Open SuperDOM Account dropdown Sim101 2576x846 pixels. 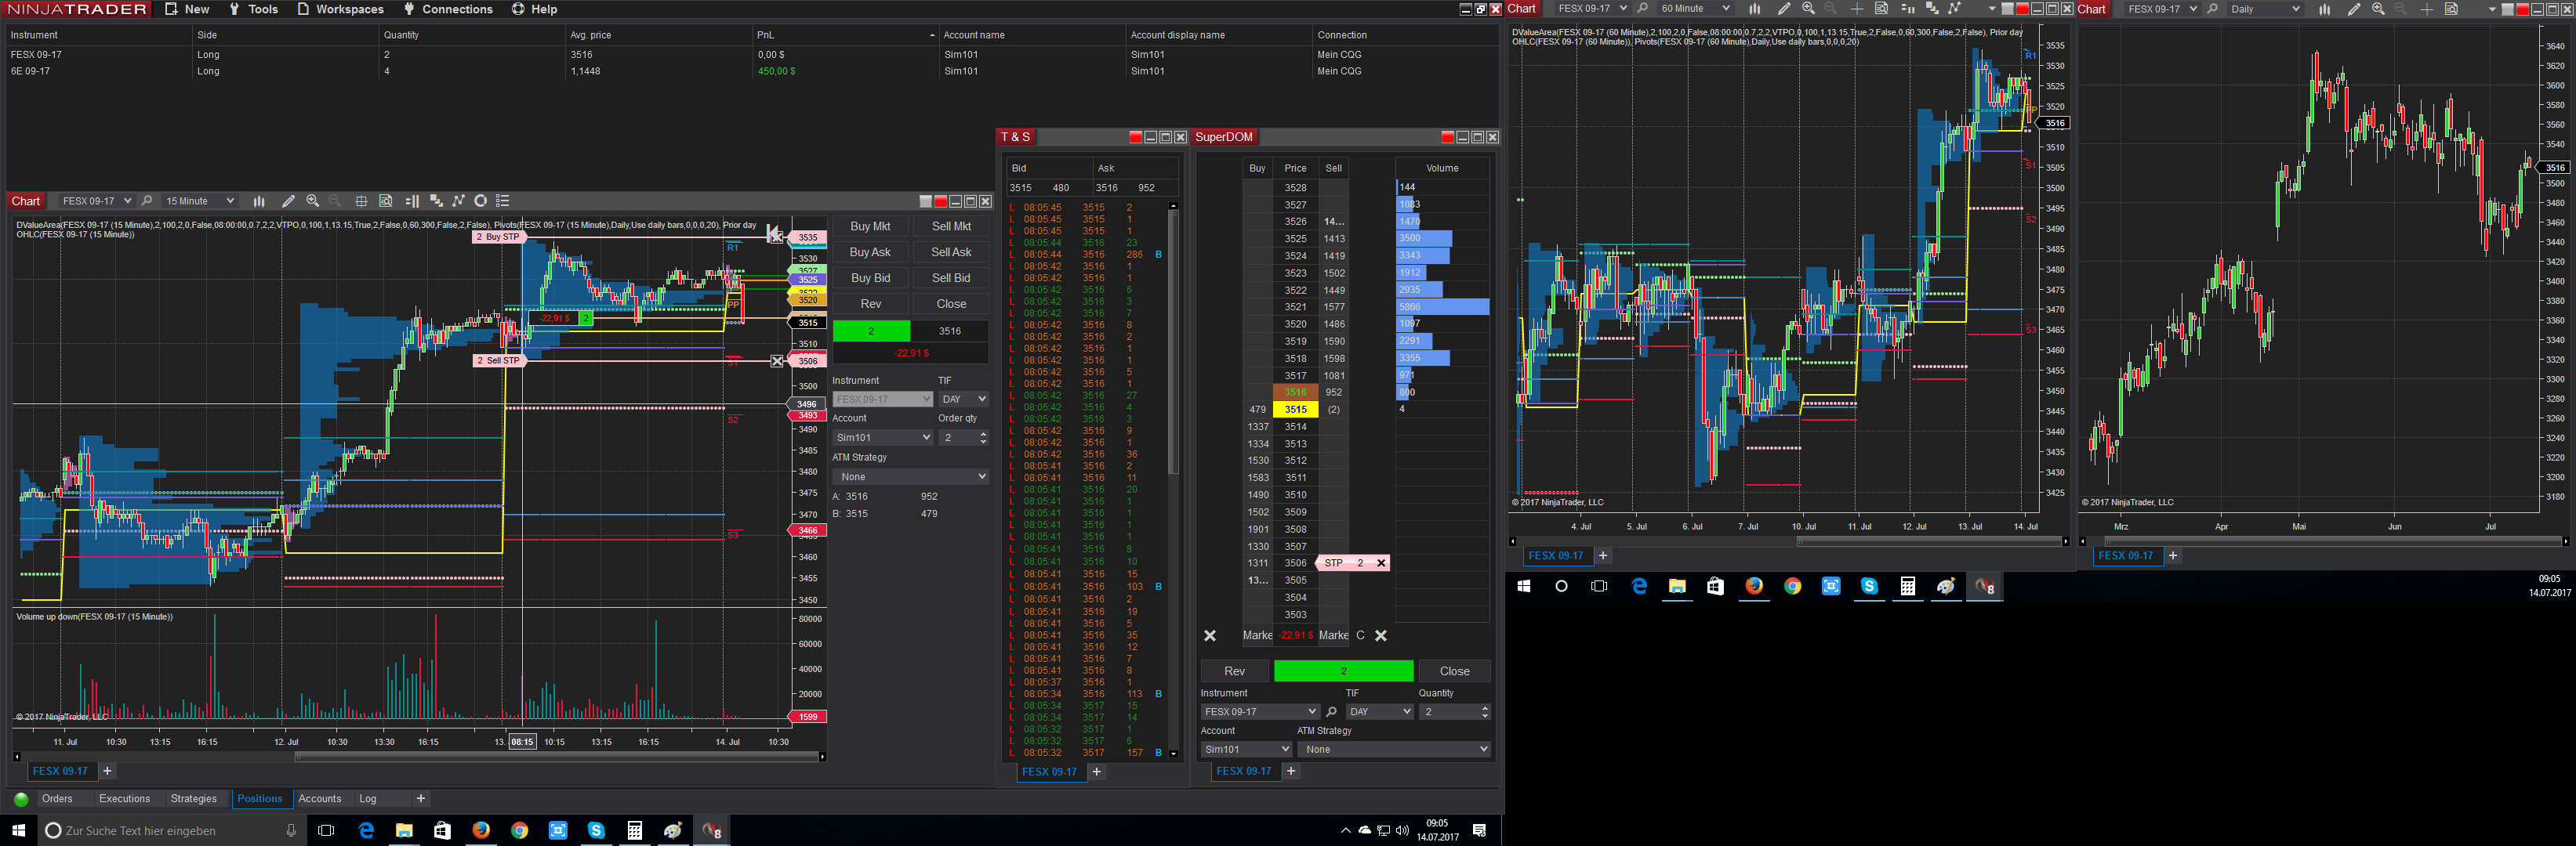point(1247,749)
